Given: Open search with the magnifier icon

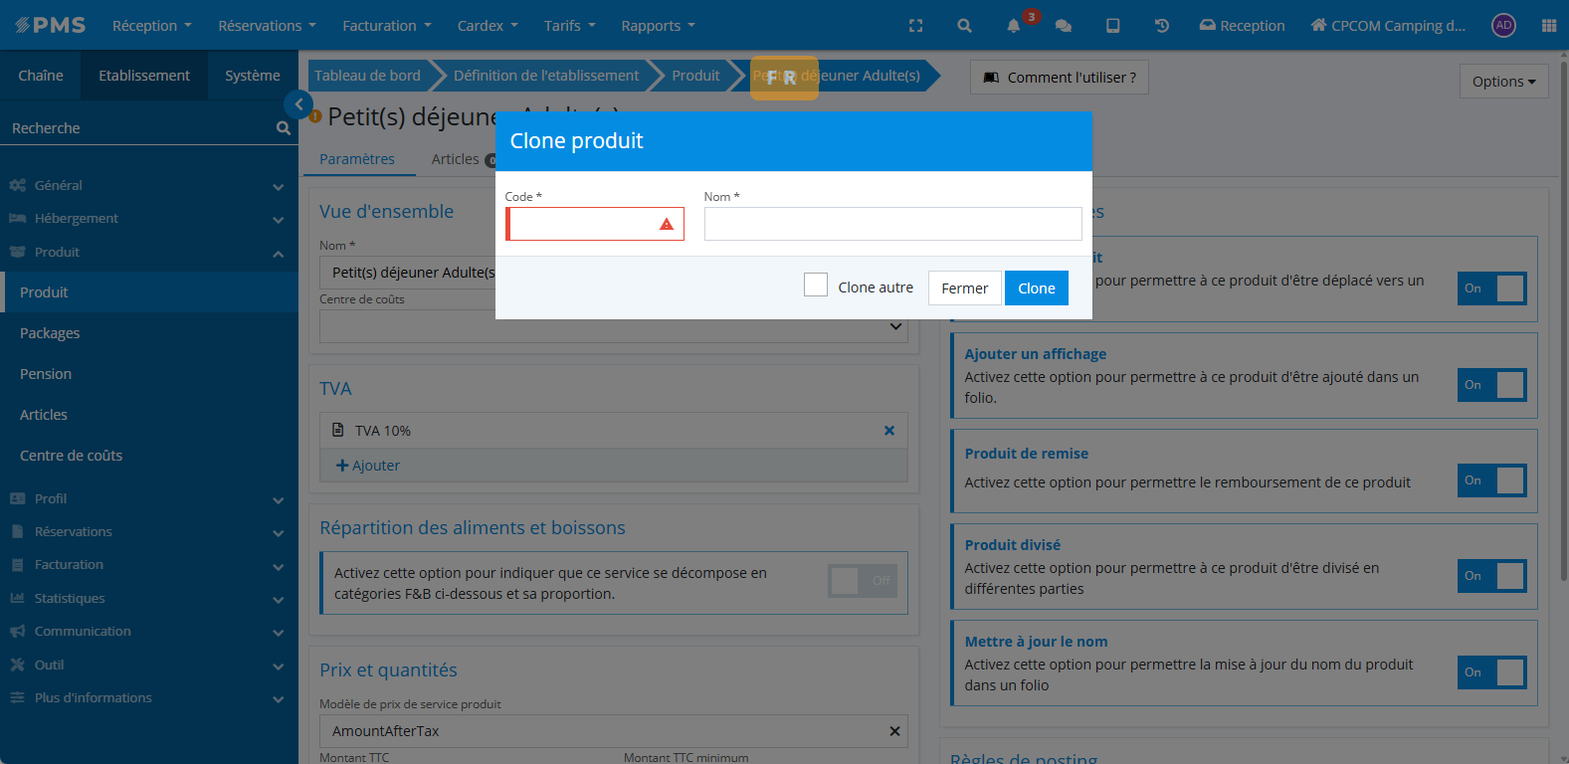Looking at the screenshot, I should point(964,26).
